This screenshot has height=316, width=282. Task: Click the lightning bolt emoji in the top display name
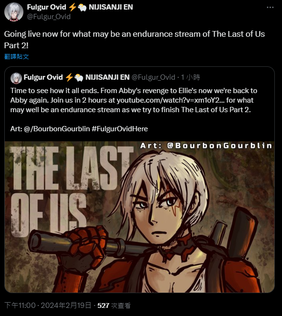tap(72, 7)
